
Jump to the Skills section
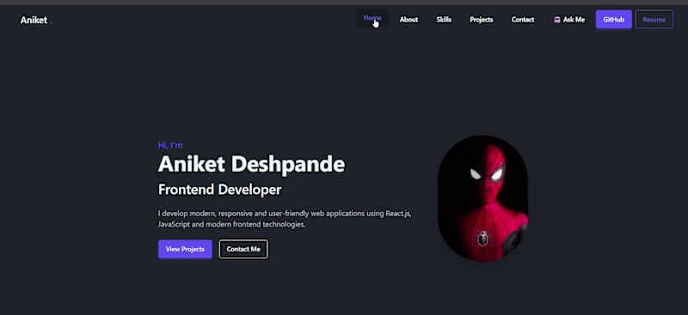pyautogui.click(x=444, y=20)
